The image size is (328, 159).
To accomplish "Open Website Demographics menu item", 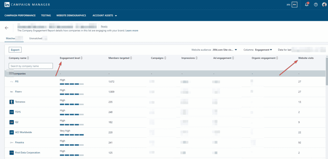I will 71,15.
